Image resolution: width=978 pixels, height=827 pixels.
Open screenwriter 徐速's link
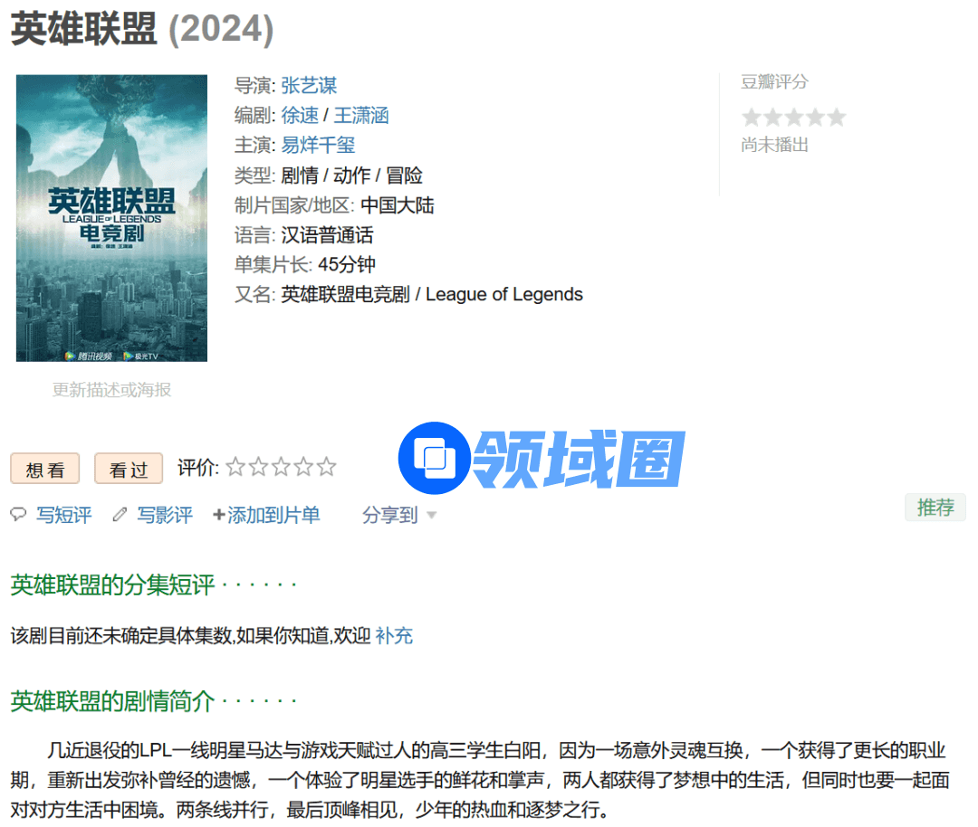pyautogui.click(x=300, y=115)
